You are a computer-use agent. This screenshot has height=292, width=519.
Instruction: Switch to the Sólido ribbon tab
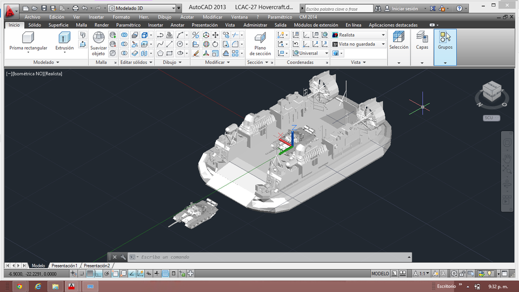35,25
